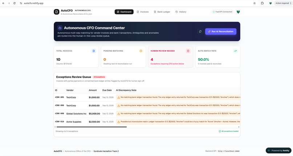Click warning icon in #INV-008 discrepancy note
Image resolution: width=293 pixels, height=156 pixels.
tap(119, 105)
